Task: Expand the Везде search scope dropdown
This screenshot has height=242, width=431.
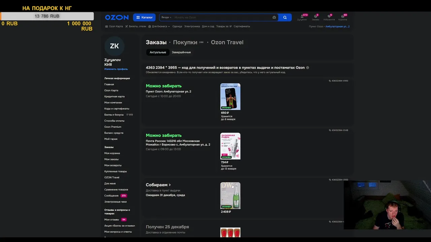Action: 166,17
